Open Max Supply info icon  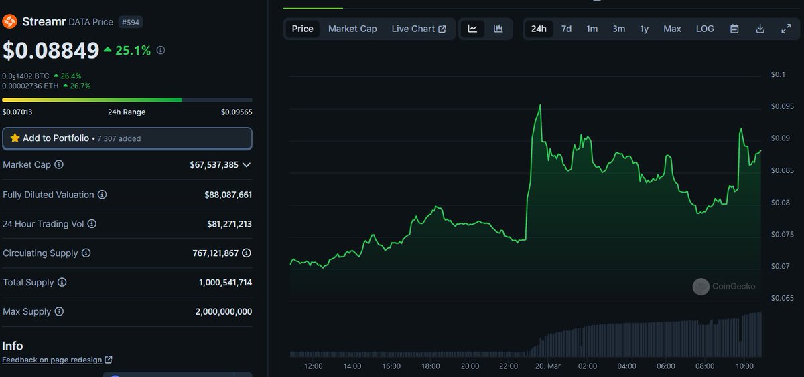click(x=59, y=312)
